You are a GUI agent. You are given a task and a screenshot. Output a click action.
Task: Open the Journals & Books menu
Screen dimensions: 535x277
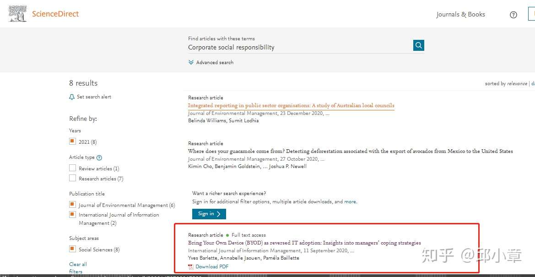pos(460,14)
